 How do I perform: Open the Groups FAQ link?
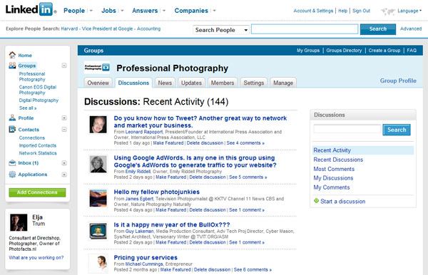[x=412, y=51]
